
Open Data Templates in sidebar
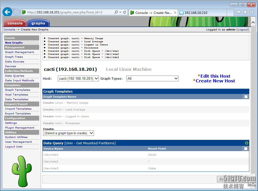(x=17, y=99)
